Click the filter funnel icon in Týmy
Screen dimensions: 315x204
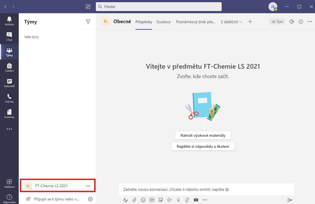[88, 22]
